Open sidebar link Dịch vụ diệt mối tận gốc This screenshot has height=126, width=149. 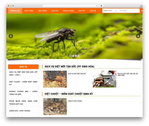click(23, 73)
